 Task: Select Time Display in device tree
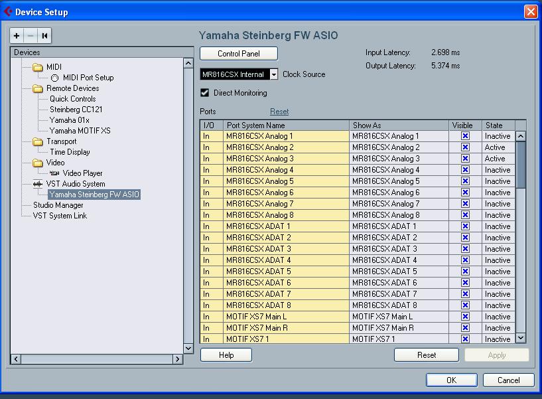[x=70, y=152]
